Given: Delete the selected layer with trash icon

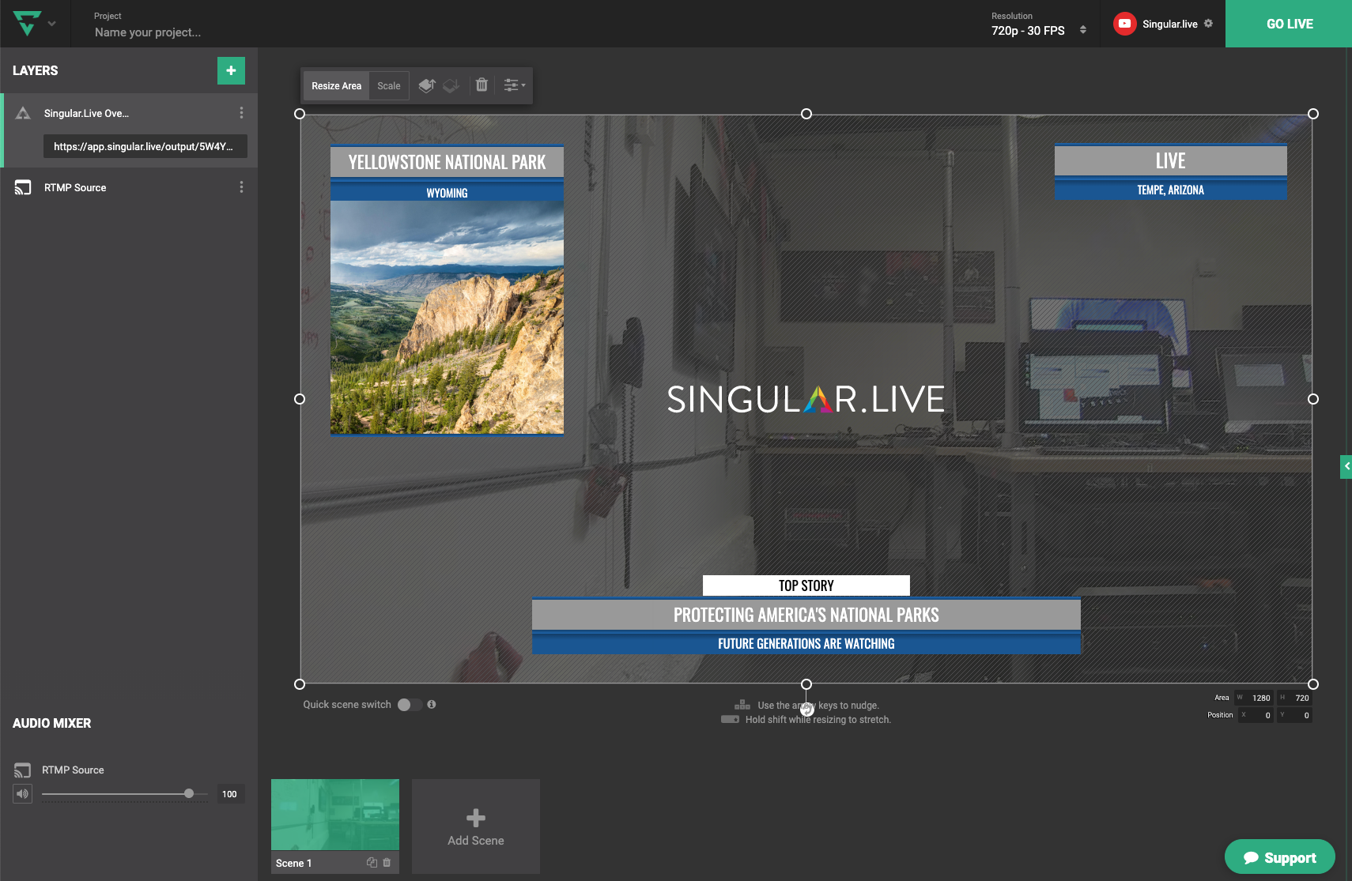Looking at the screenshot, I should [x=482, y=85].
